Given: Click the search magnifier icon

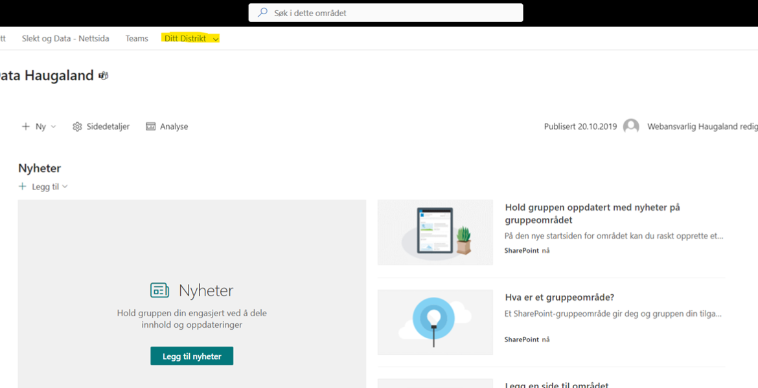Looking at the screenshot, I should point(262,13).
